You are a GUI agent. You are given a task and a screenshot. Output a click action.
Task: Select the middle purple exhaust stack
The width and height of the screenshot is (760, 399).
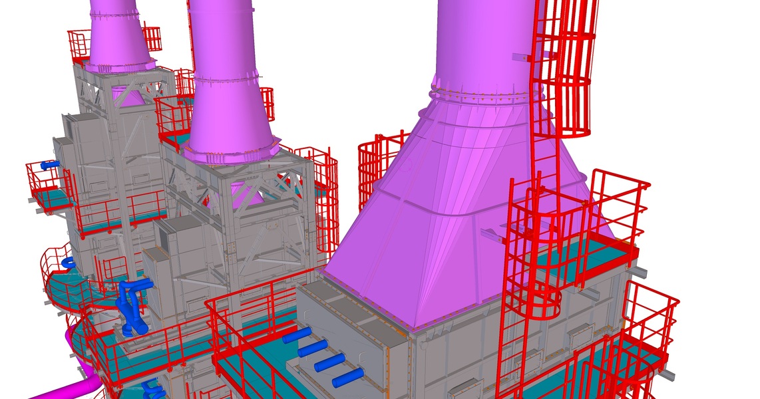coord(226,80)
